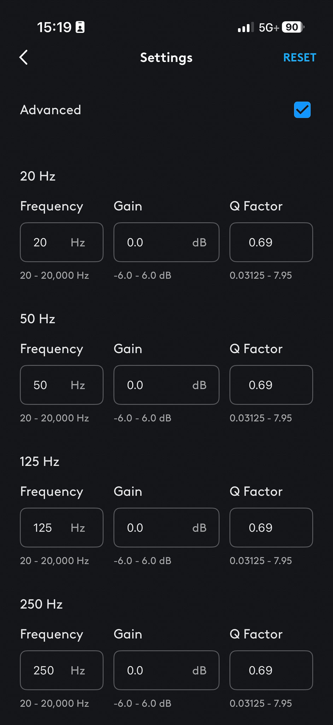Tap the RESET button
Viewport: 333px width, 725px height.
299,57
